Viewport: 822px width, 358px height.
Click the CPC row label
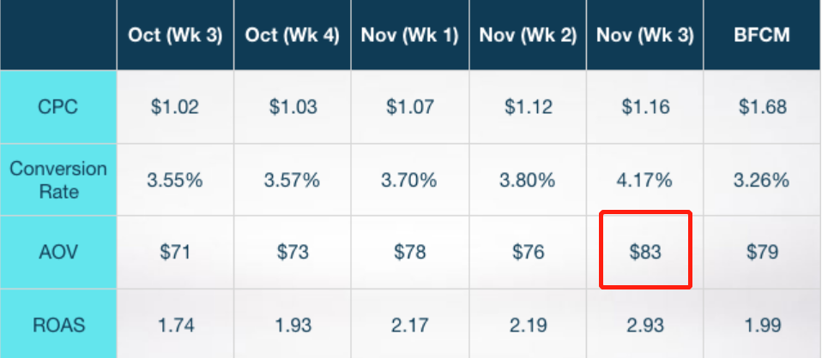[x=58, y=108]
